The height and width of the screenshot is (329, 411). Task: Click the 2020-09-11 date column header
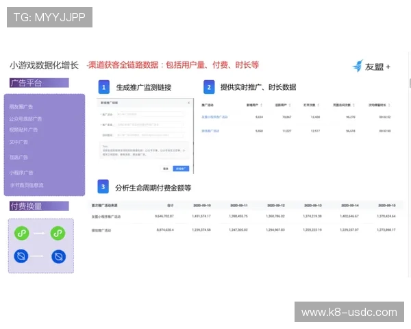click(x=239, y=206)
